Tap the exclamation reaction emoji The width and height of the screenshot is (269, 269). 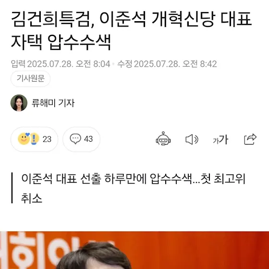[x=34, y=139]
